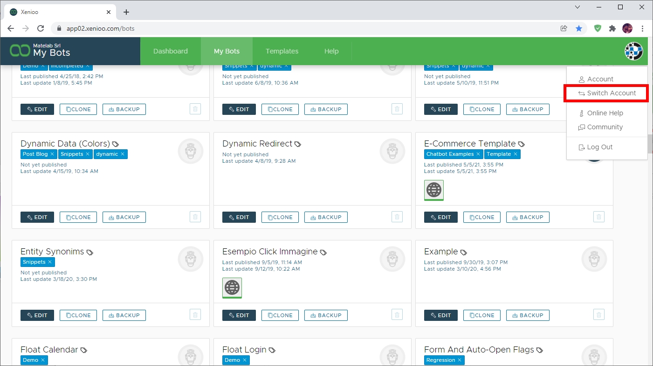Image resolution: width=653 pixels, height=366 pixels.
Task: Click the globe icon under Esempio Click Immagine
Action: pyautogui.click(x=232, y=287)
